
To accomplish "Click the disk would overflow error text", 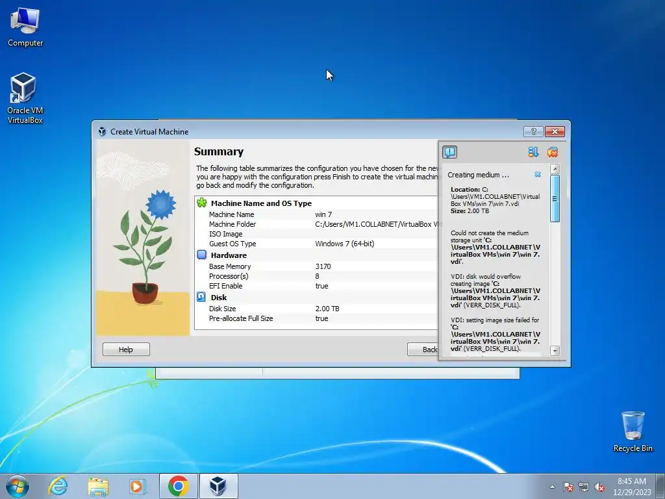I will (495, 290).
